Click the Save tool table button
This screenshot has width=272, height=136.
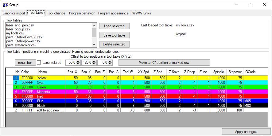point(114,35)
